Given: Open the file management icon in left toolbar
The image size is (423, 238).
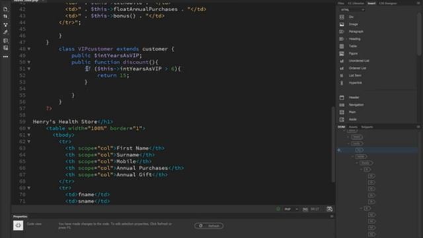Looking at the screenshot, I should tap(5, 9).
